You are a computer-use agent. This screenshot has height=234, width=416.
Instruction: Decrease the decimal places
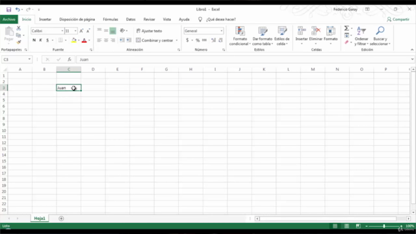coord(220,40)
